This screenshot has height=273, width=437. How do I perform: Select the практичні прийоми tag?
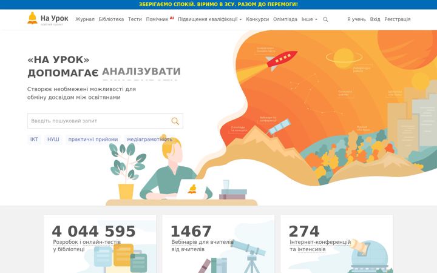[x=93, y=140]
